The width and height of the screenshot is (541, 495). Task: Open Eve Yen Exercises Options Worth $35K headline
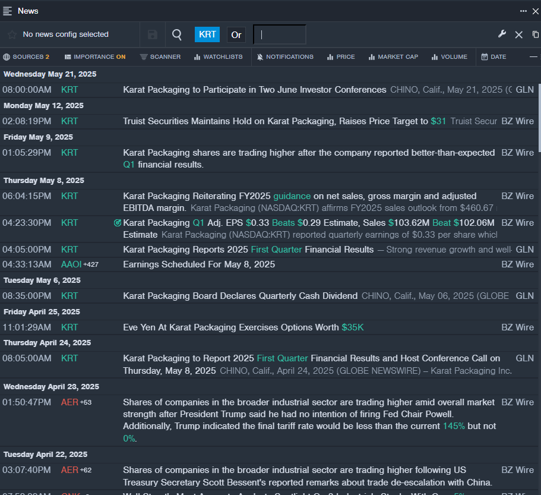[x=243, y=327]
